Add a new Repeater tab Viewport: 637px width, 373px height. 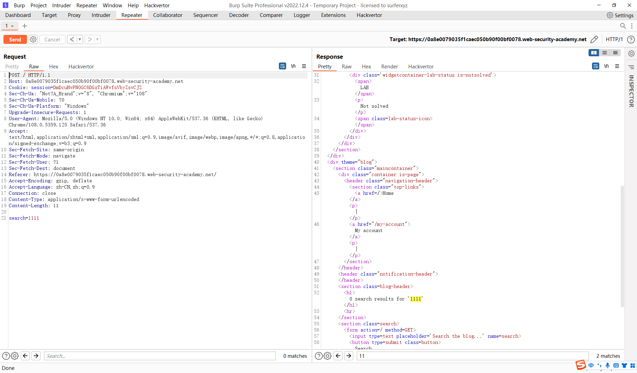[25, 26]
